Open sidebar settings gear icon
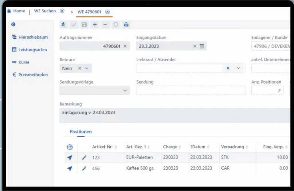 click(13, 24)
